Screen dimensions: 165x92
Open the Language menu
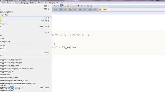coord(25,3)
